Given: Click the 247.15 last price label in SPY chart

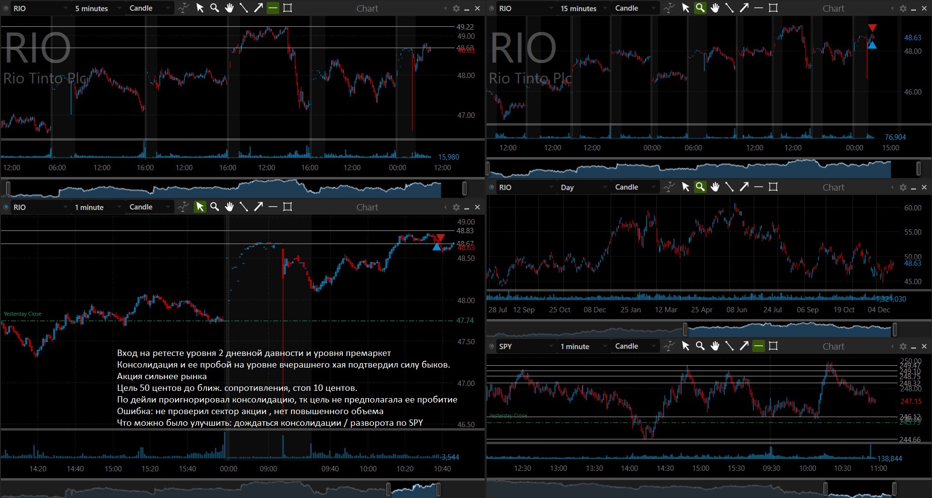Looking at the screenshot, I should tap(911, 402).
